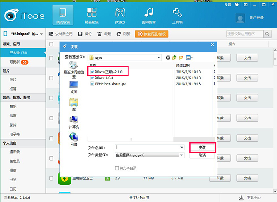Toggle the include subdirectories (包含子目录) checkbox
This screenshot has width=277, height=202.
pyautogui.click(x=117, y=168)
